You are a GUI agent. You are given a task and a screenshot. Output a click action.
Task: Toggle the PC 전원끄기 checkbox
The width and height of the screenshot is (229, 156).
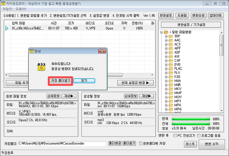pyautogui.click(x=175, y=136)
